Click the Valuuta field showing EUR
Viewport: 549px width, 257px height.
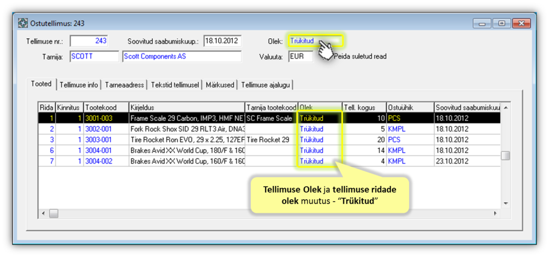click(301, 57)
